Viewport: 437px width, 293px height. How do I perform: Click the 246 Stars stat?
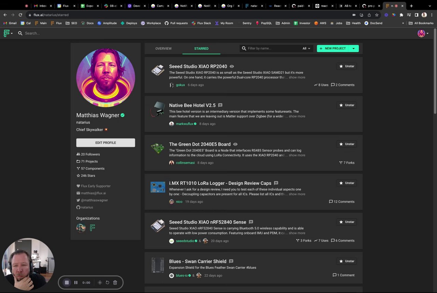click(86, 176)
